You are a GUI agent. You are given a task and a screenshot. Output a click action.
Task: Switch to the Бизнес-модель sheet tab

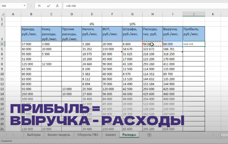click(x=59, y=135)
